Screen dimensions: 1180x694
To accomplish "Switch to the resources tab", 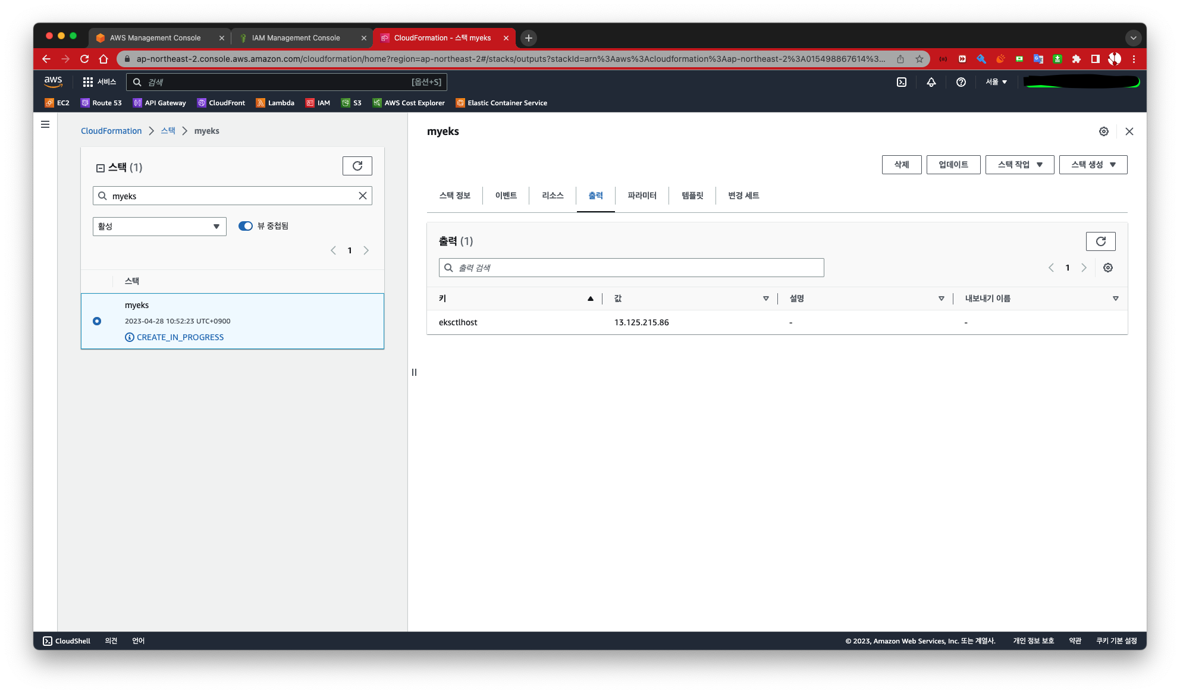I will (x=553, y=196).
